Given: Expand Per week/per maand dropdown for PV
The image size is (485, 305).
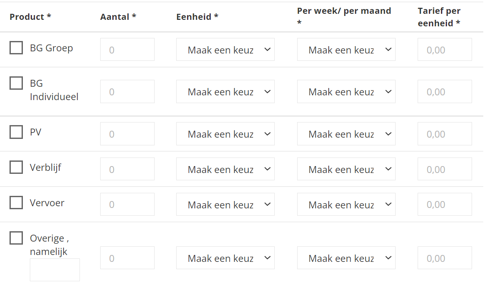Looking at the screenshot, I should [x=346, y=134].
